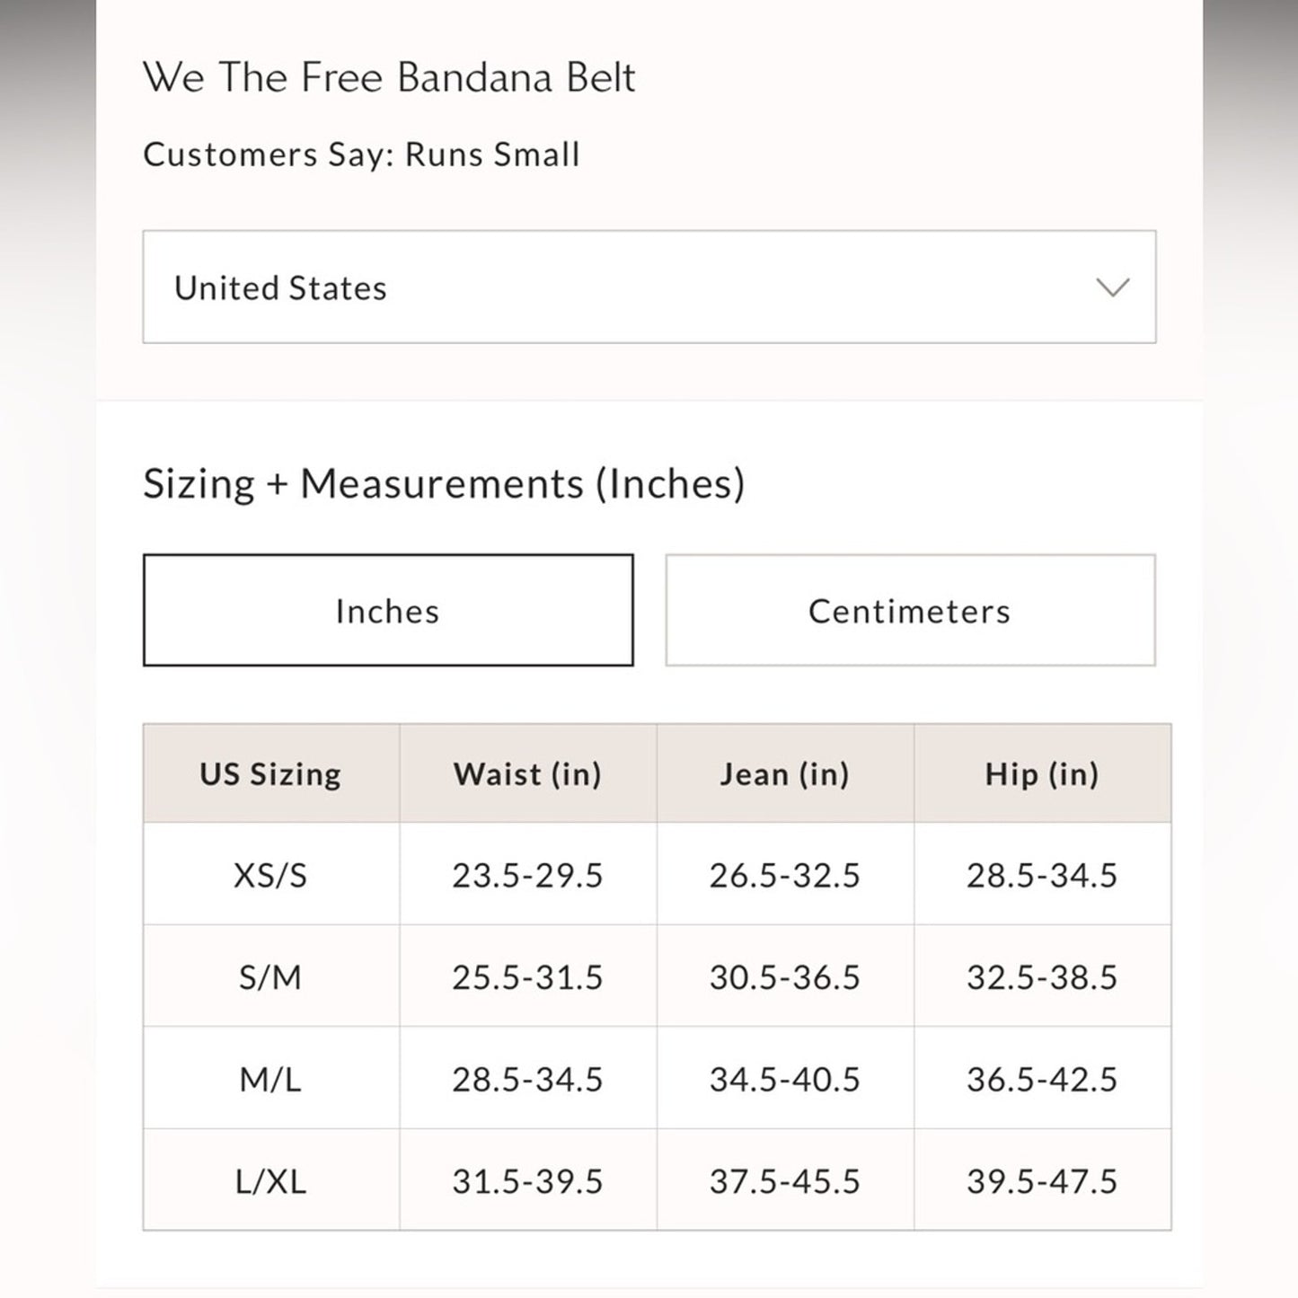Toggle measurement units to Centimeters
Viewport: 1298px width, 1298px height.
[910, 610]
